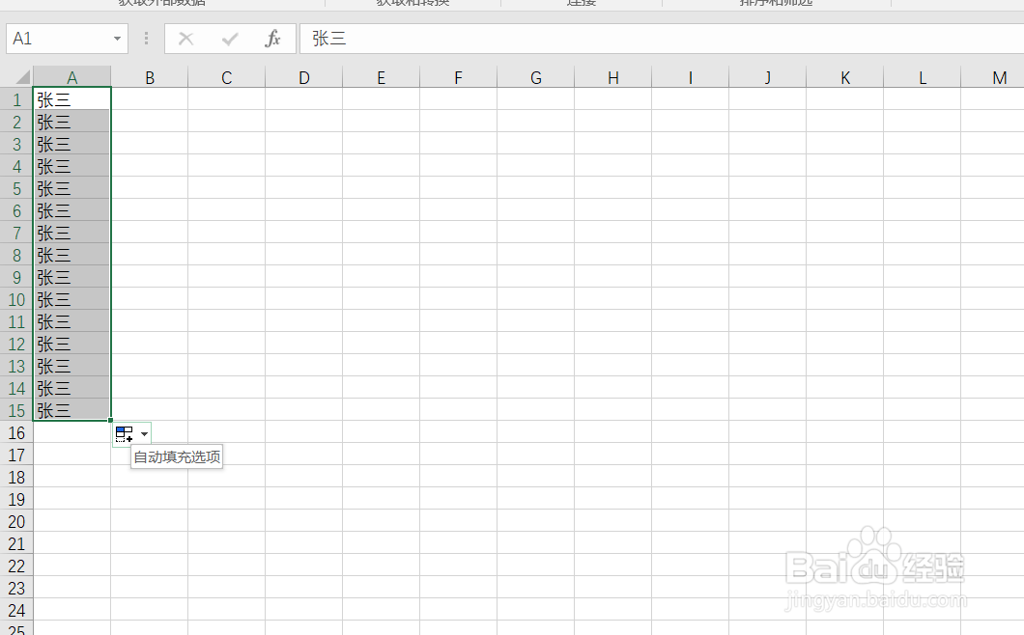Click cell A15 containing 张三
Screen dimensions: 1024x635
click(71, 410)
